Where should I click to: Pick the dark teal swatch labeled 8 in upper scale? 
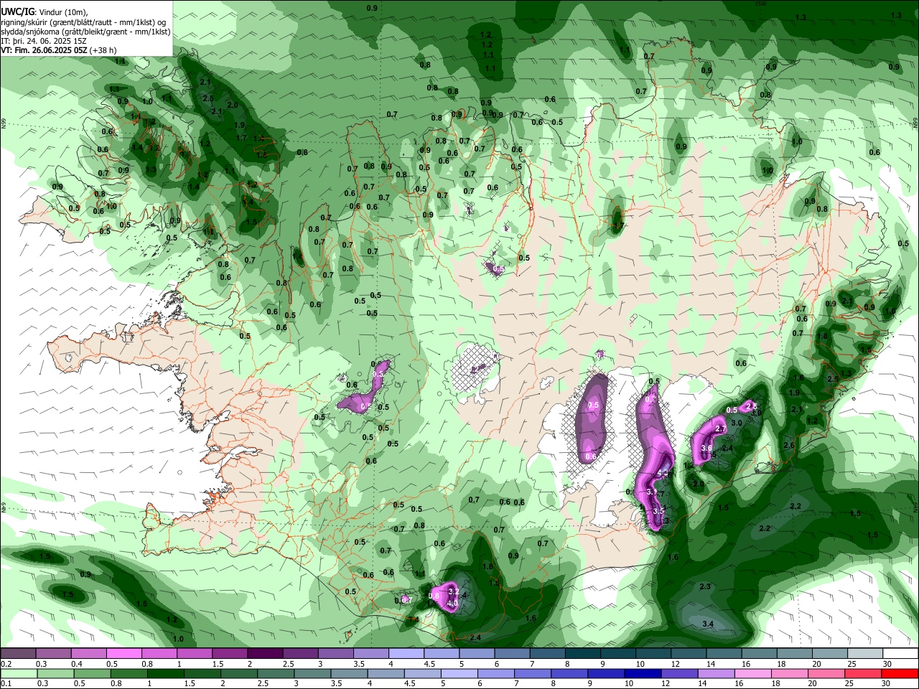tap(582, 653)
